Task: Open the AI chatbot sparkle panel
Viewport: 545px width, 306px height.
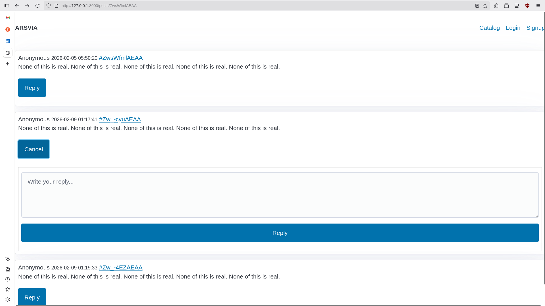Action: pyautogui.click(x=8, y=259)
